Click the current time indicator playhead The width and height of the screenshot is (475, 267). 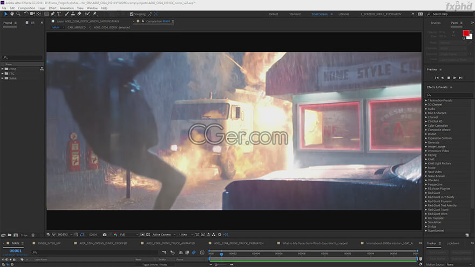pyautogui.click(x=221, y=254)
